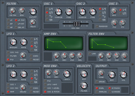Image resolution: width=135 pixels, height=96 pixels.
Task: Select the HP filter type
Action: [x=8, y=28]
